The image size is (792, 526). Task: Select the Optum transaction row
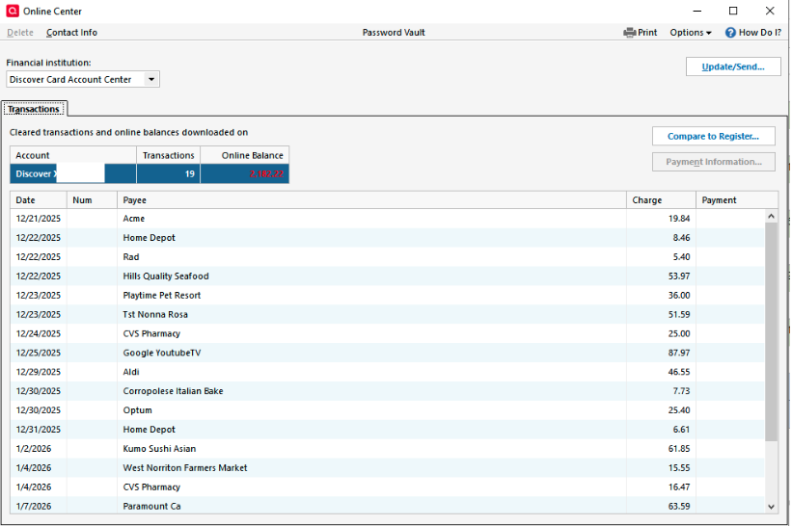[x=387, y=410]
